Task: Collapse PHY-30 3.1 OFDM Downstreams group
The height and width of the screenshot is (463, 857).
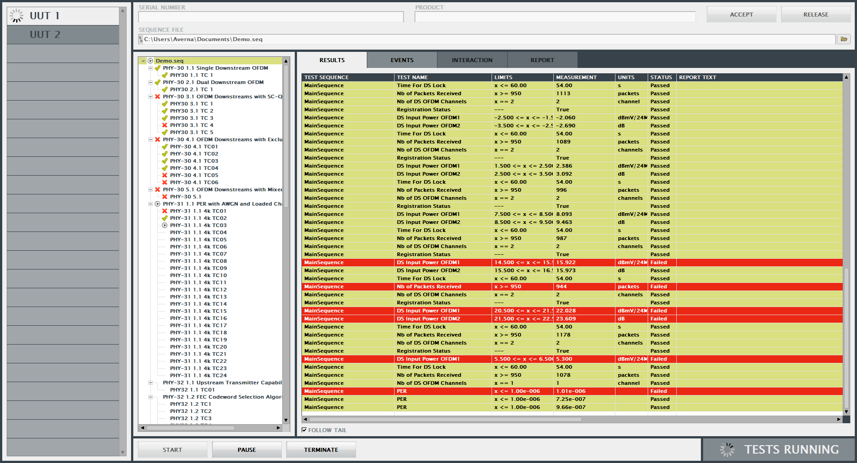Action: click(x=150, y=97)
